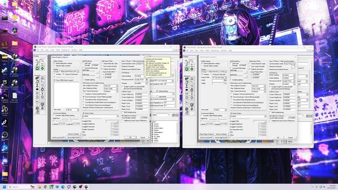Select the Wall element icon in left window
The image size is (338, 190).
pos(37,78)
